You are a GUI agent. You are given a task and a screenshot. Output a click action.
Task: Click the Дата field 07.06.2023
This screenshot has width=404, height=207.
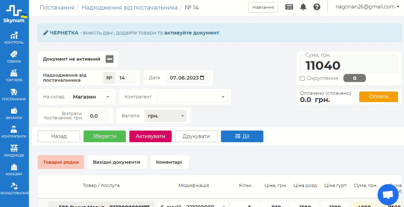187,78
